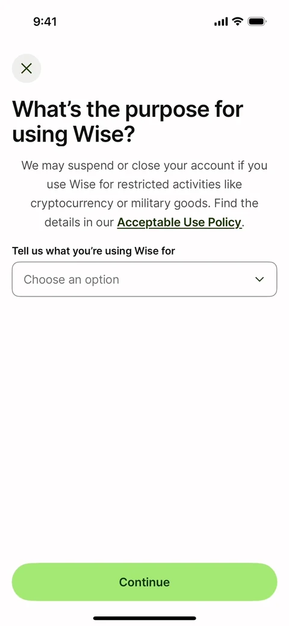Image resolution: width=289 pixels, height=626 pixels.
Task: Tap the cryptocurrency or military goods text line
Action: pyautogui.click(x=144, y=203)
